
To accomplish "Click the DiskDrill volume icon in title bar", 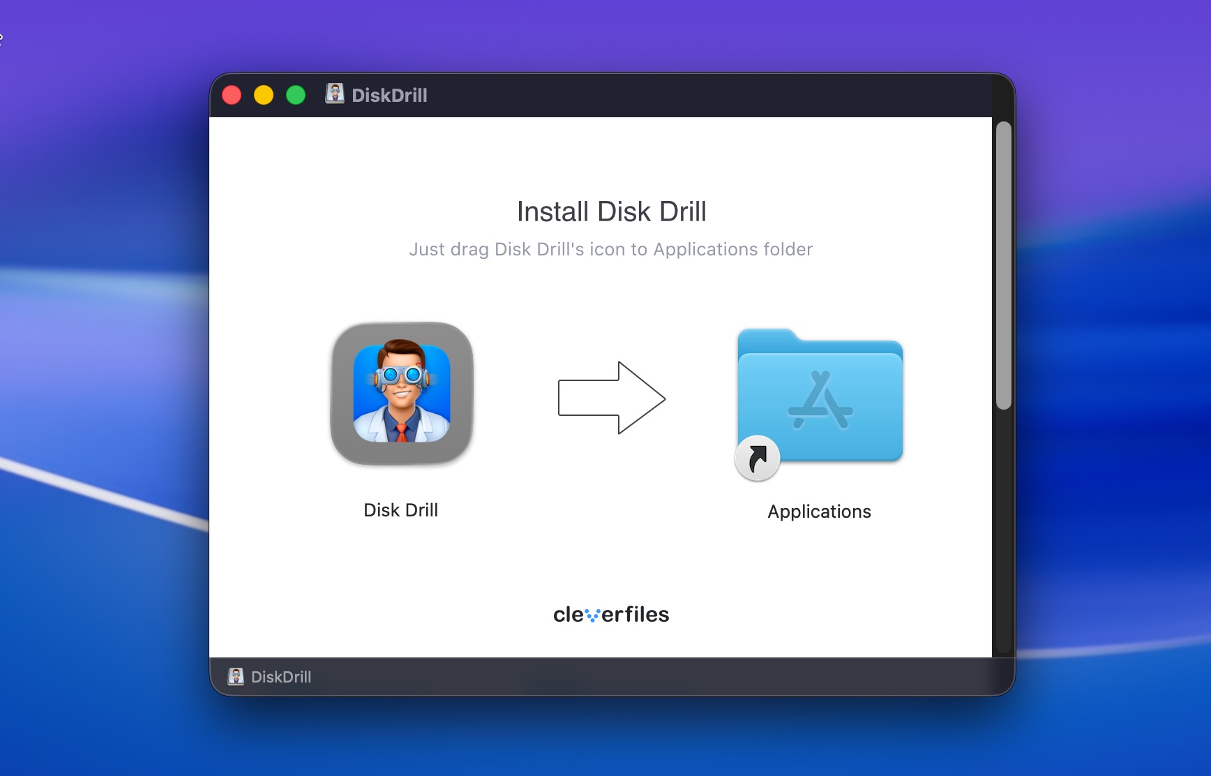I will [x=335, y=94].
